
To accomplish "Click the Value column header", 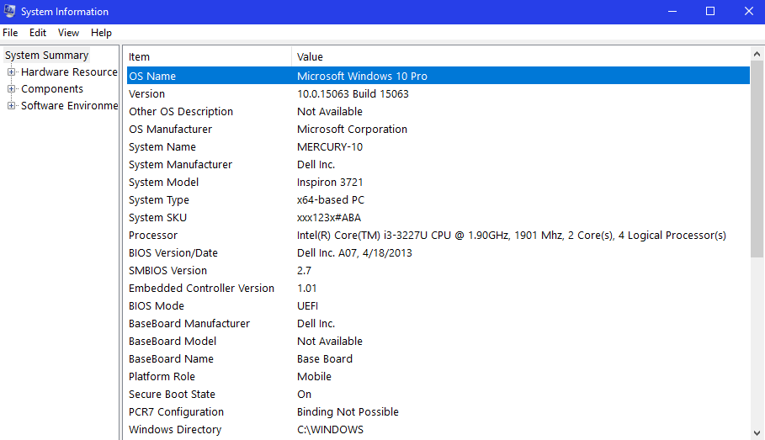I will (x=521, y=56).
